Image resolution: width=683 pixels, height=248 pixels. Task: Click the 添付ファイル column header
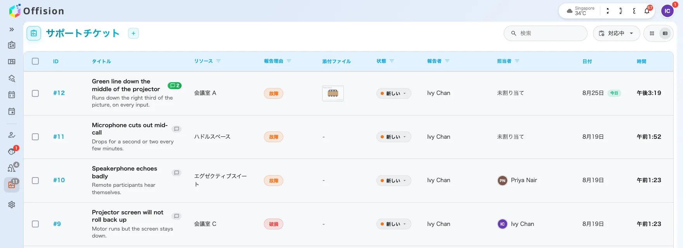(x=336, y=61)
